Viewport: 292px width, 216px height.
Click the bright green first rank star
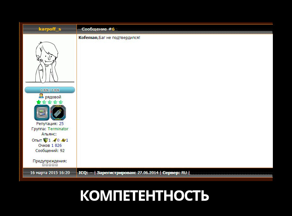[x=39, y=102]
